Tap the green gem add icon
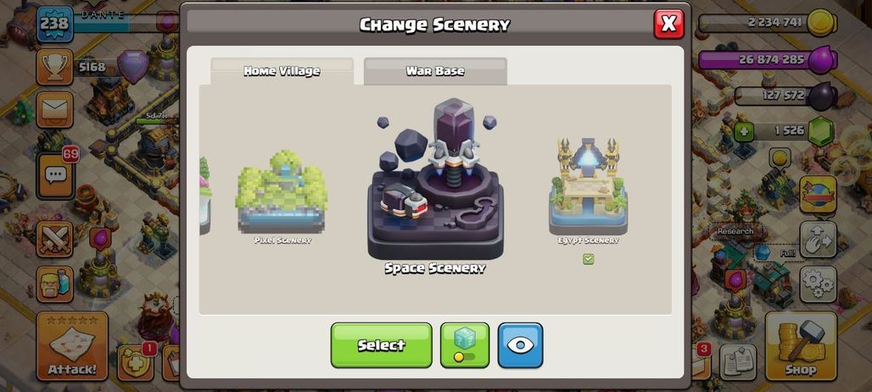872x392 pixels. pyautogui.click(x=744, y=131)
